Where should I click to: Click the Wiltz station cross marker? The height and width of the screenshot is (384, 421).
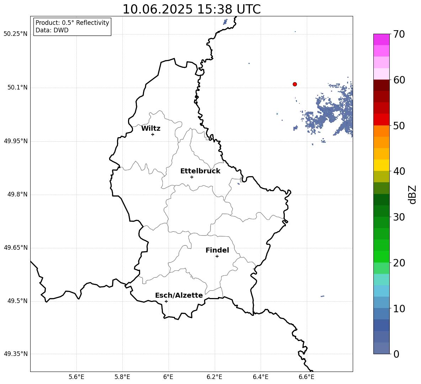153,134
